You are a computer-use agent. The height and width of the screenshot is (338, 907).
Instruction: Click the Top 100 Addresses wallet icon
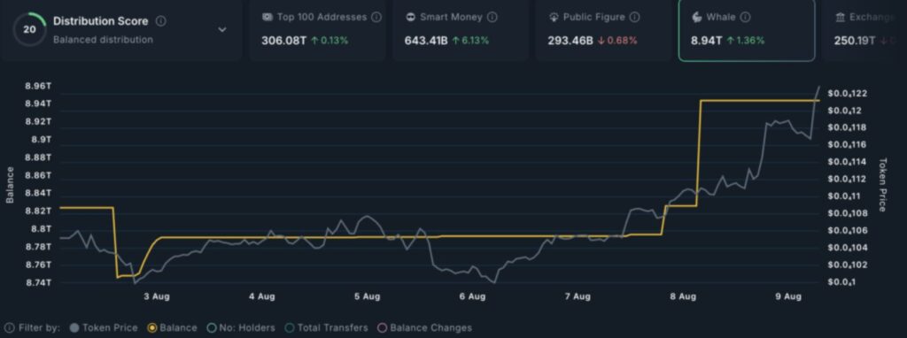click(x=267, y=18)
